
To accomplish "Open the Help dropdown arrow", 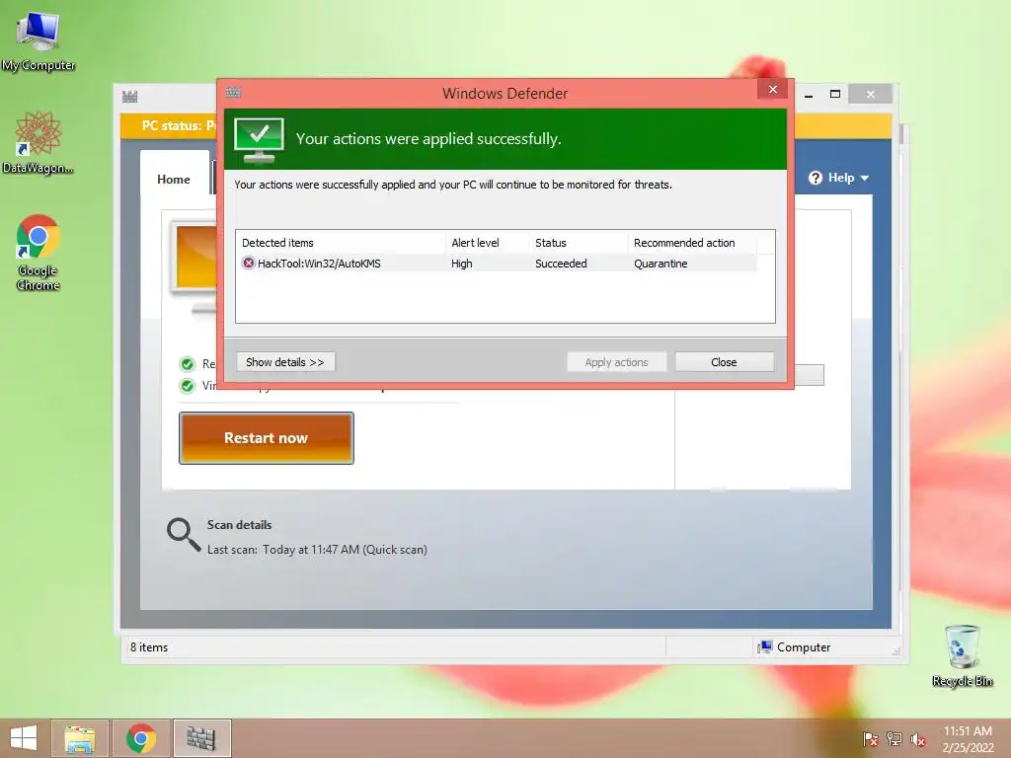I will (x=865, y=178).
